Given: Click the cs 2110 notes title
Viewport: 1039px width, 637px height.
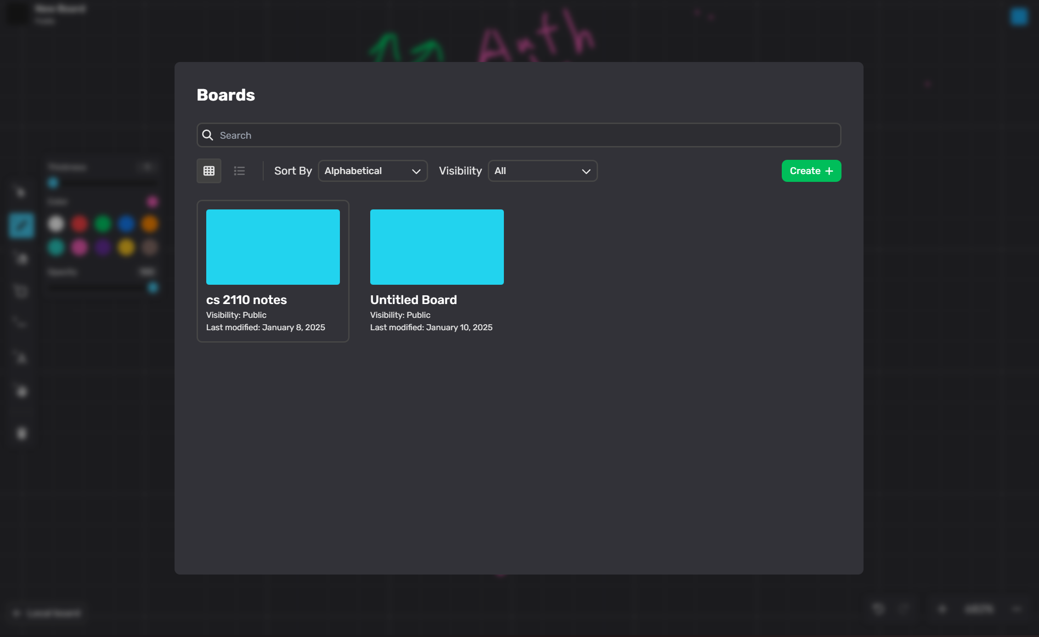Looking at the screenshot, I should [246, 300].
